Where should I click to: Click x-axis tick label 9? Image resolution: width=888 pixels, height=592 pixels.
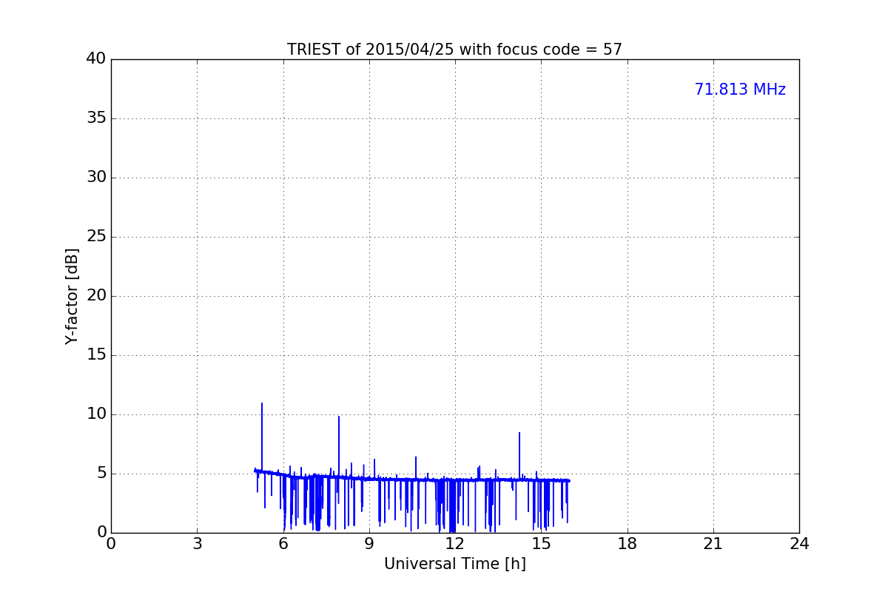coord(369,544)
